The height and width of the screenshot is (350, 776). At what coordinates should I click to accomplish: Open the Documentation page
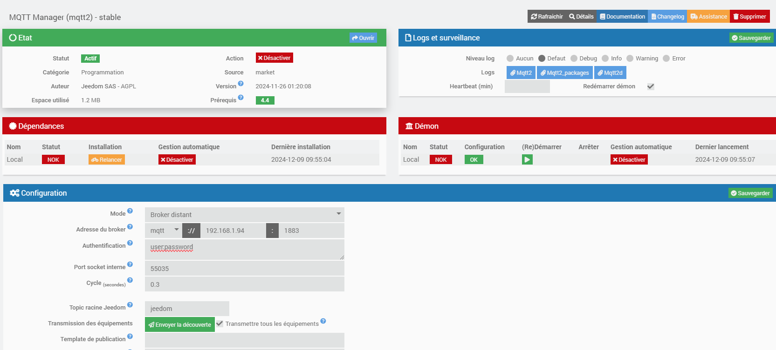(622, 16)
